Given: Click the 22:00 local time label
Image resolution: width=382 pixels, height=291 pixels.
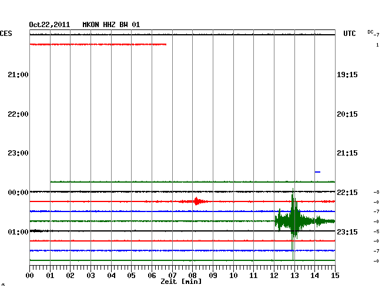Looking at the screenshot, I should click(x=18, y=114).
